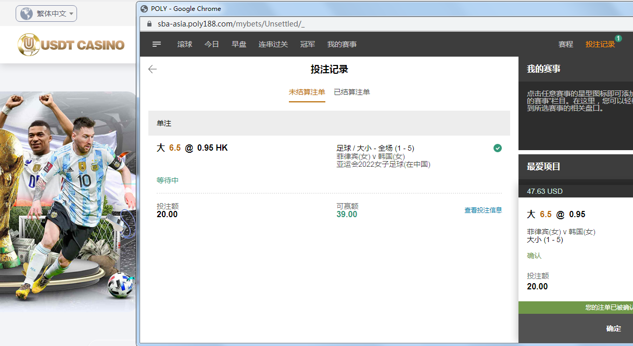This screenshot has height=346, width=633.
Task: Select 今日 in the top menu
Action: [x=212, y=44]
